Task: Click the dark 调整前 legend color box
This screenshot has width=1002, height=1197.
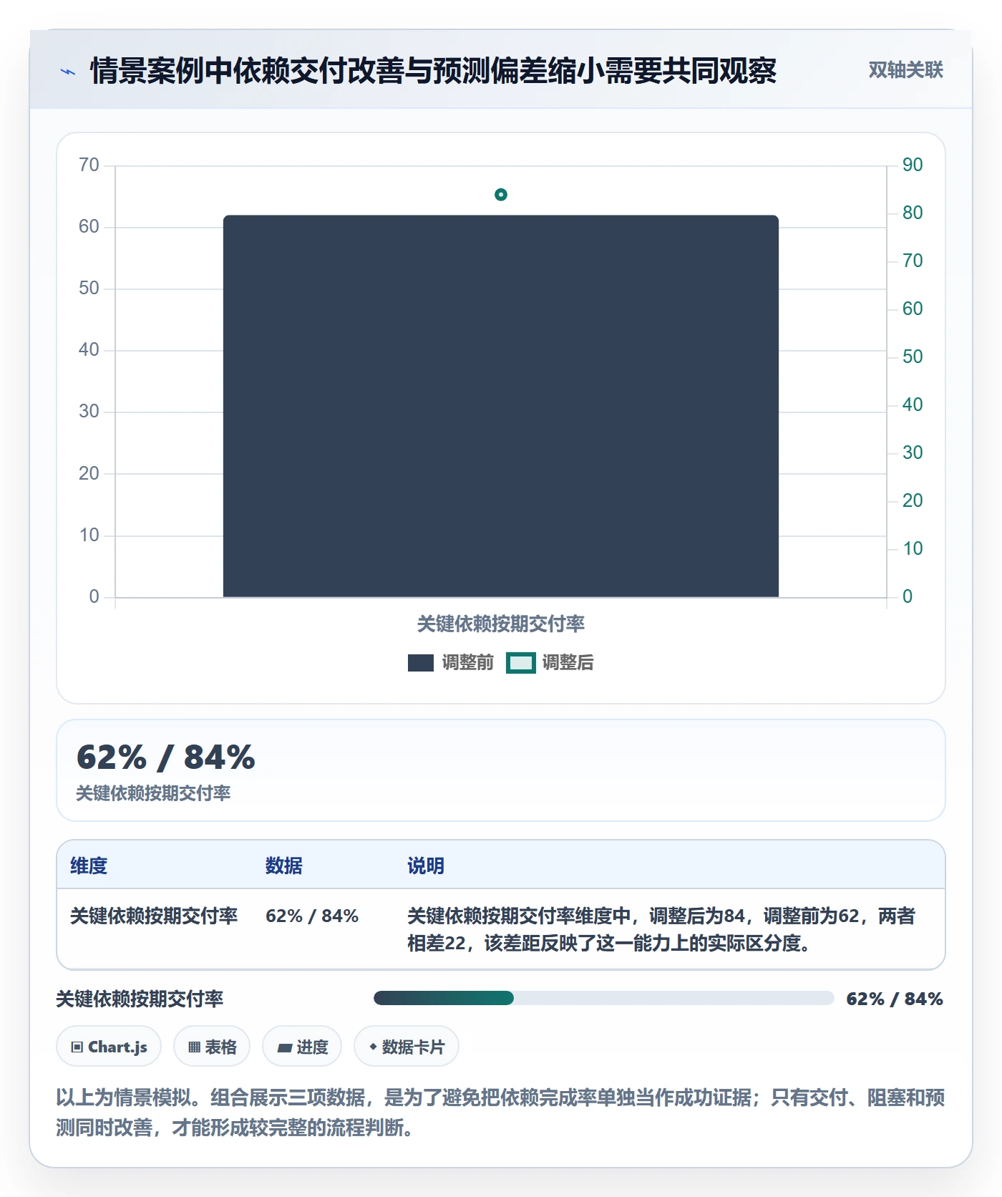Action: click(x=421, y=663)
